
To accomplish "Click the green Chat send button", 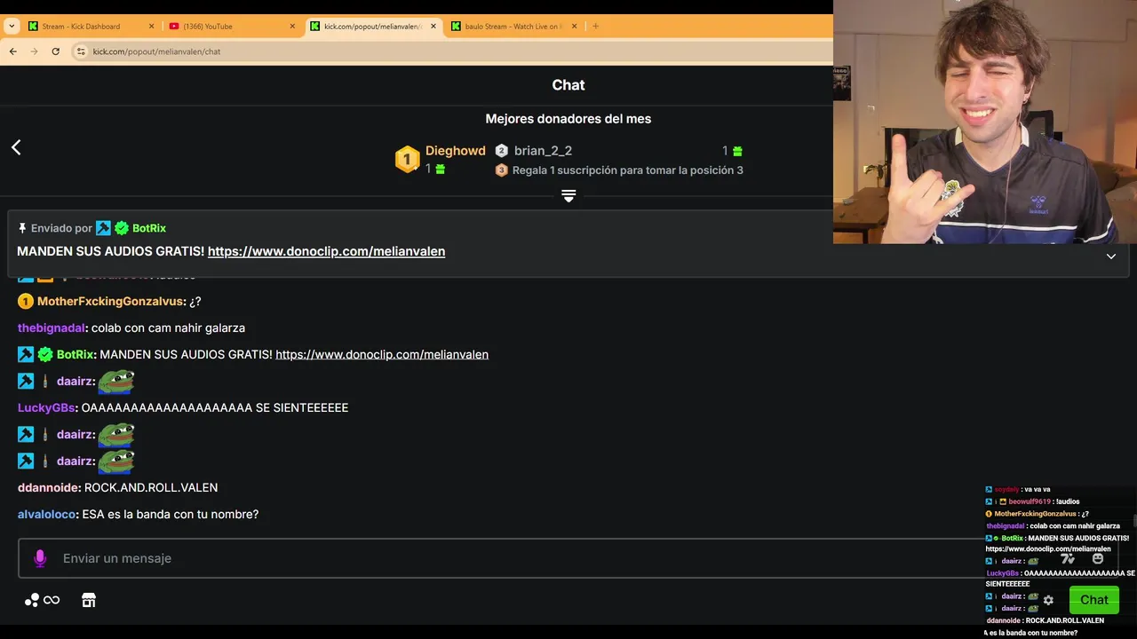I will [x=1093, y=600].
